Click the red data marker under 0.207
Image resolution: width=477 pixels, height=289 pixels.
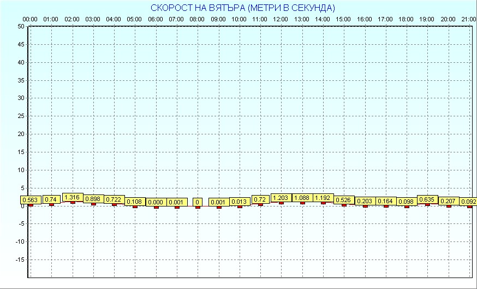point(449,206)
